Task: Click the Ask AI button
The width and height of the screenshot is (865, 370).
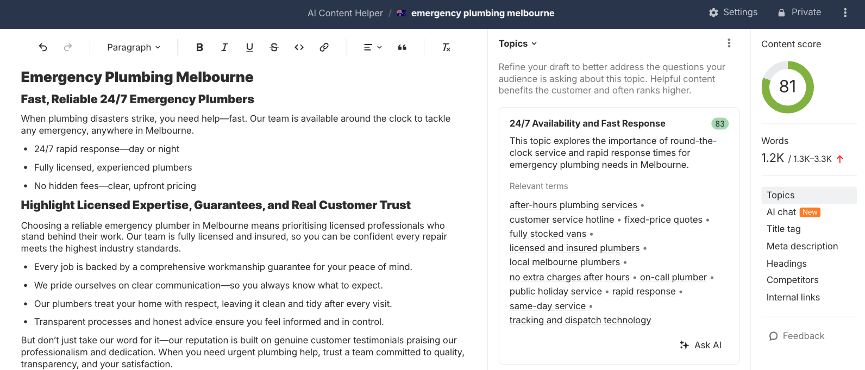Action: pos(701,345)
